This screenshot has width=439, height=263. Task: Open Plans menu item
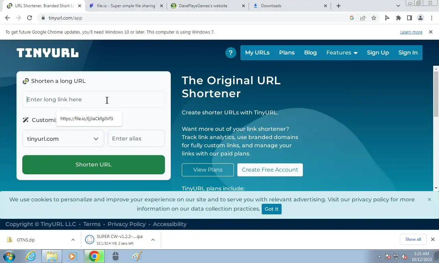point(287,53)
